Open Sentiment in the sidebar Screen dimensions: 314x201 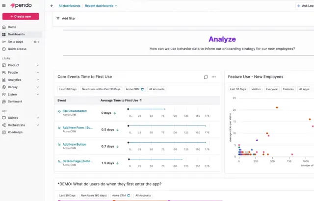(x=21, y=101)
